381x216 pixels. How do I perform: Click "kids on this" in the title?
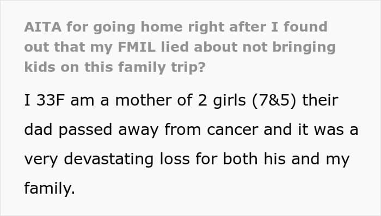tap(69, 67)
